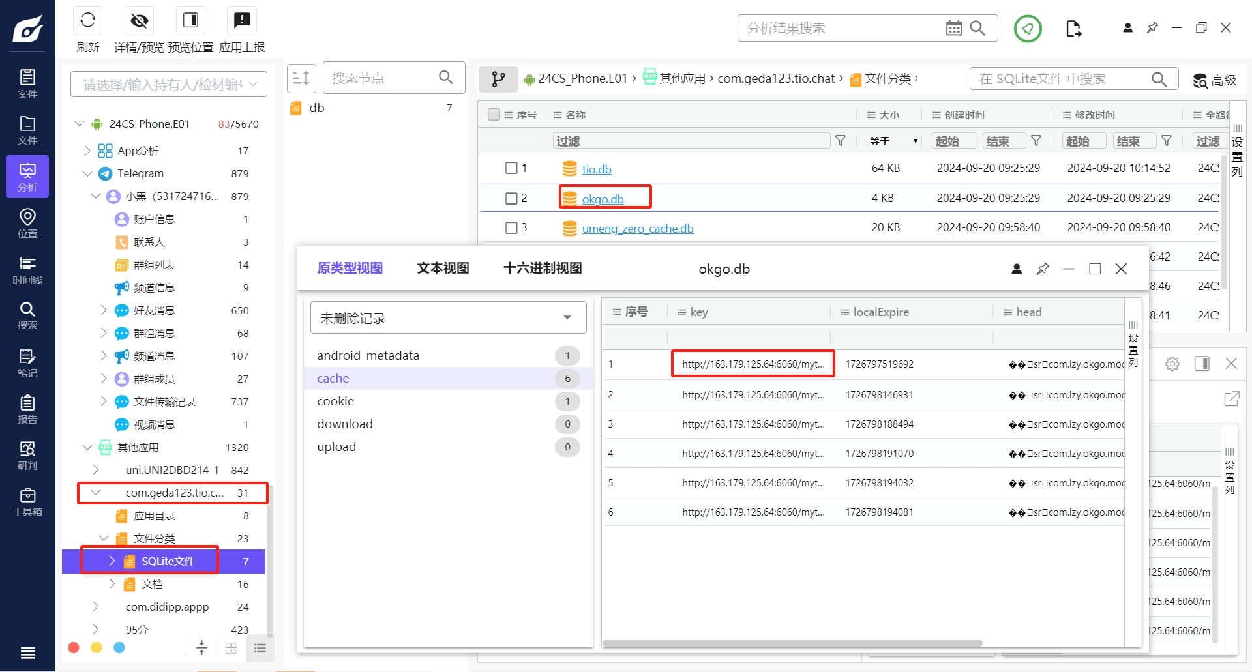This screenshot has height=672, width=1252.
Task: Switch to the 十六进制视图 tab
Action: [543, 269]
